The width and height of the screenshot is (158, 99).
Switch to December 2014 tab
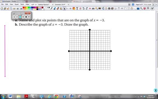click(60, 5)
